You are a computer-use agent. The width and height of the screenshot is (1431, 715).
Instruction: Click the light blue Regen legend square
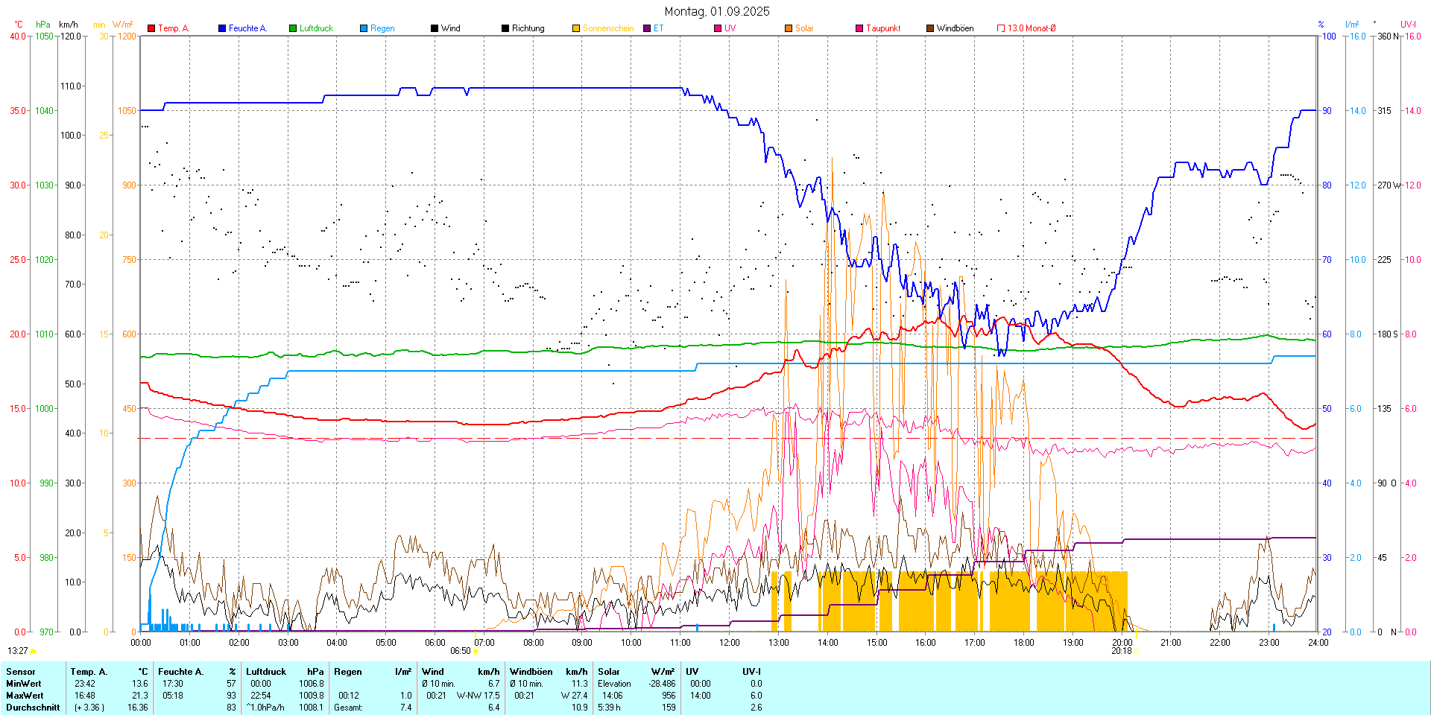[x=364, y=28]
